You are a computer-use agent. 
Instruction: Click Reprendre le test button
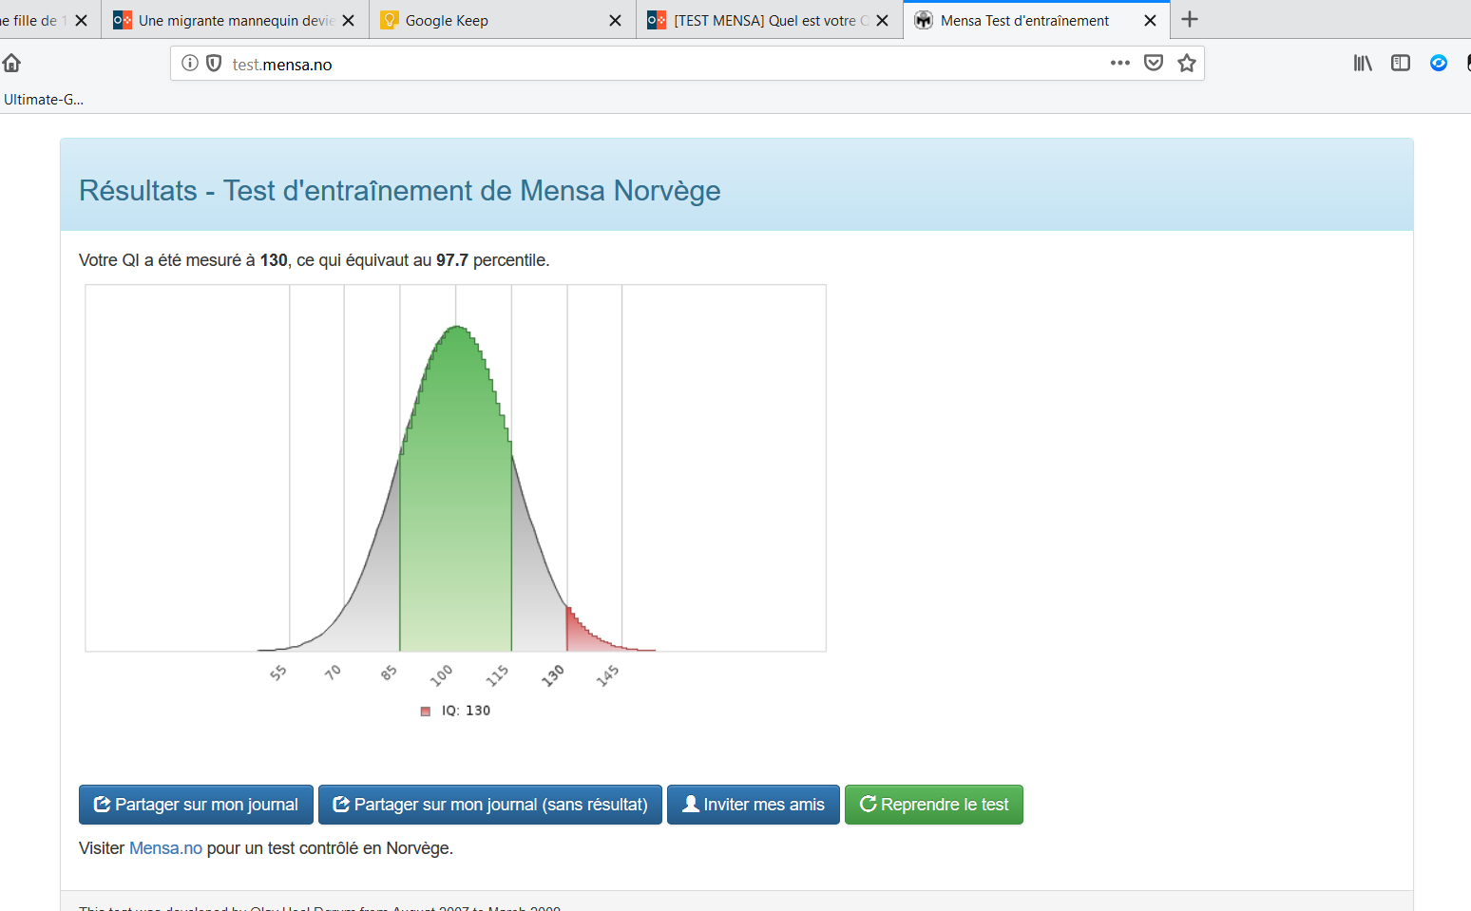point(934,805)
